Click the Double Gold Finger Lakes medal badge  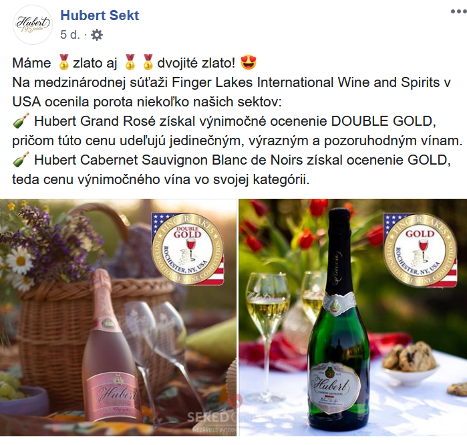click(188, 249)
